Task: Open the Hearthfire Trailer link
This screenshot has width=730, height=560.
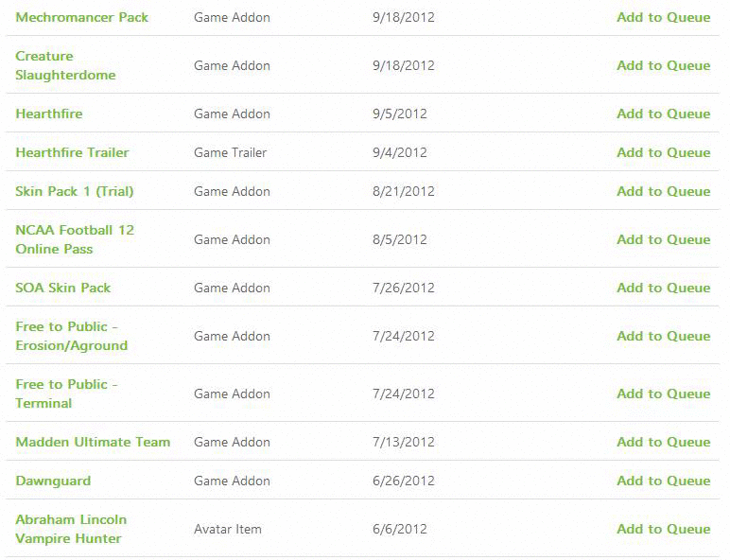Action: click(x=72, y=152)
